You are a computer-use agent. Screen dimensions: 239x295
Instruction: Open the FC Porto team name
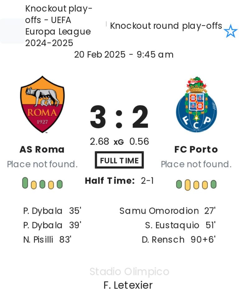coord(196,149)
